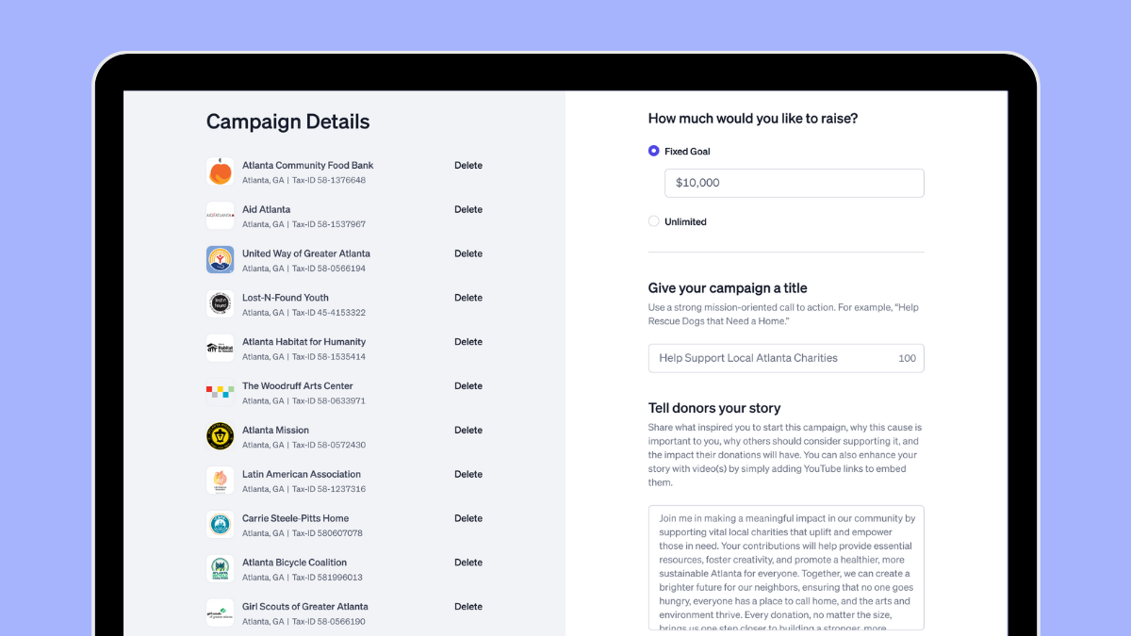Click inside the donor story text area
Viewport: 1131px width, 636px height.
pyautogui.click(x=786, y=567)
